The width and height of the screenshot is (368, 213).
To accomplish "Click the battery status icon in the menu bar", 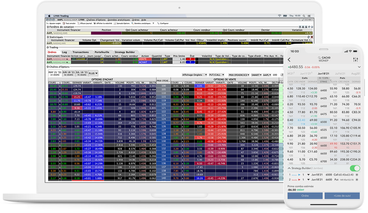I will click(x=285, y=16).
